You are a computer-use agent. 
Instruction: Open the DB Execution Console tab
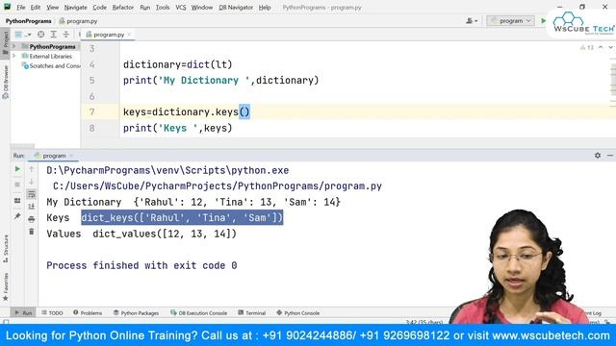point(199,313)
